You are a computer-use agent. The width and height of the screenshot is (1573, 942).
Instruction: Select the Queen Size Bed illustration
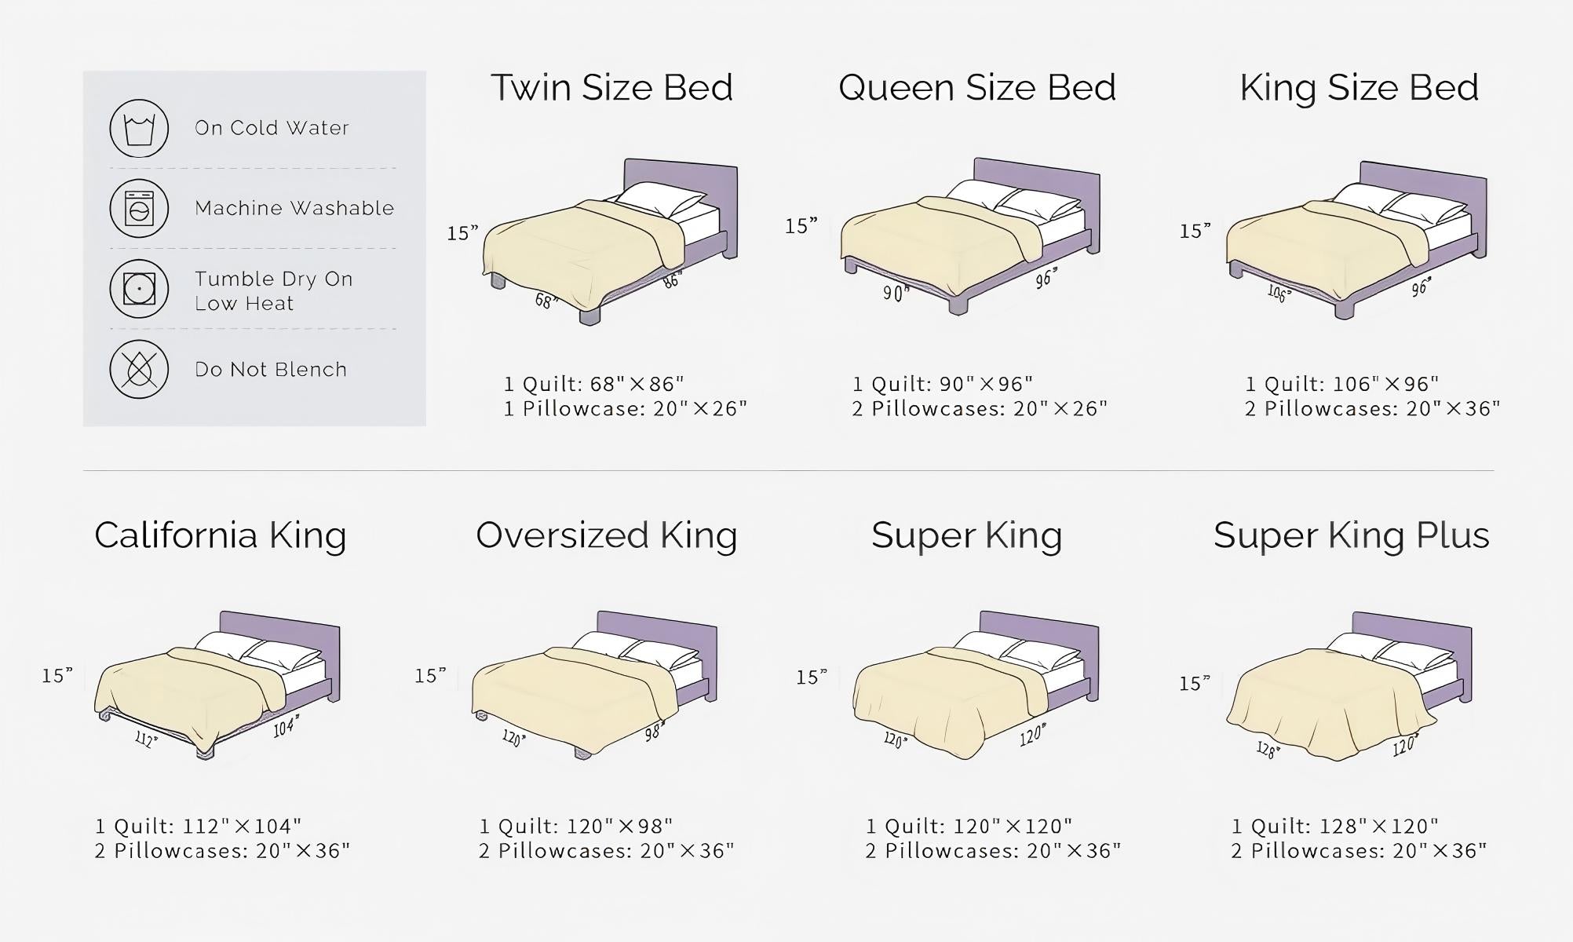[970, 235]
